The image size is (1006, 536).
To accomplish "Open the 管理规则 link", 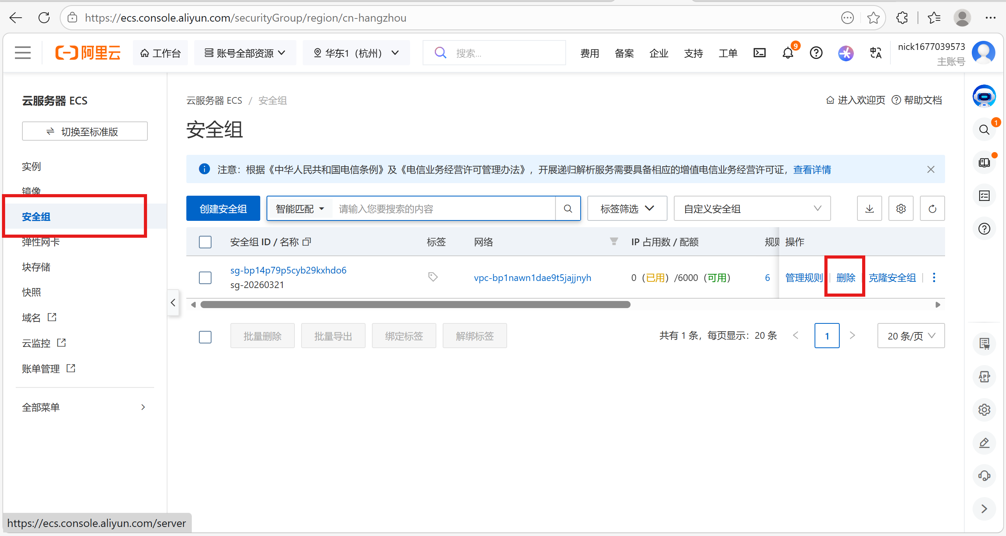I will pyautogui.click(x=804, y=277).
